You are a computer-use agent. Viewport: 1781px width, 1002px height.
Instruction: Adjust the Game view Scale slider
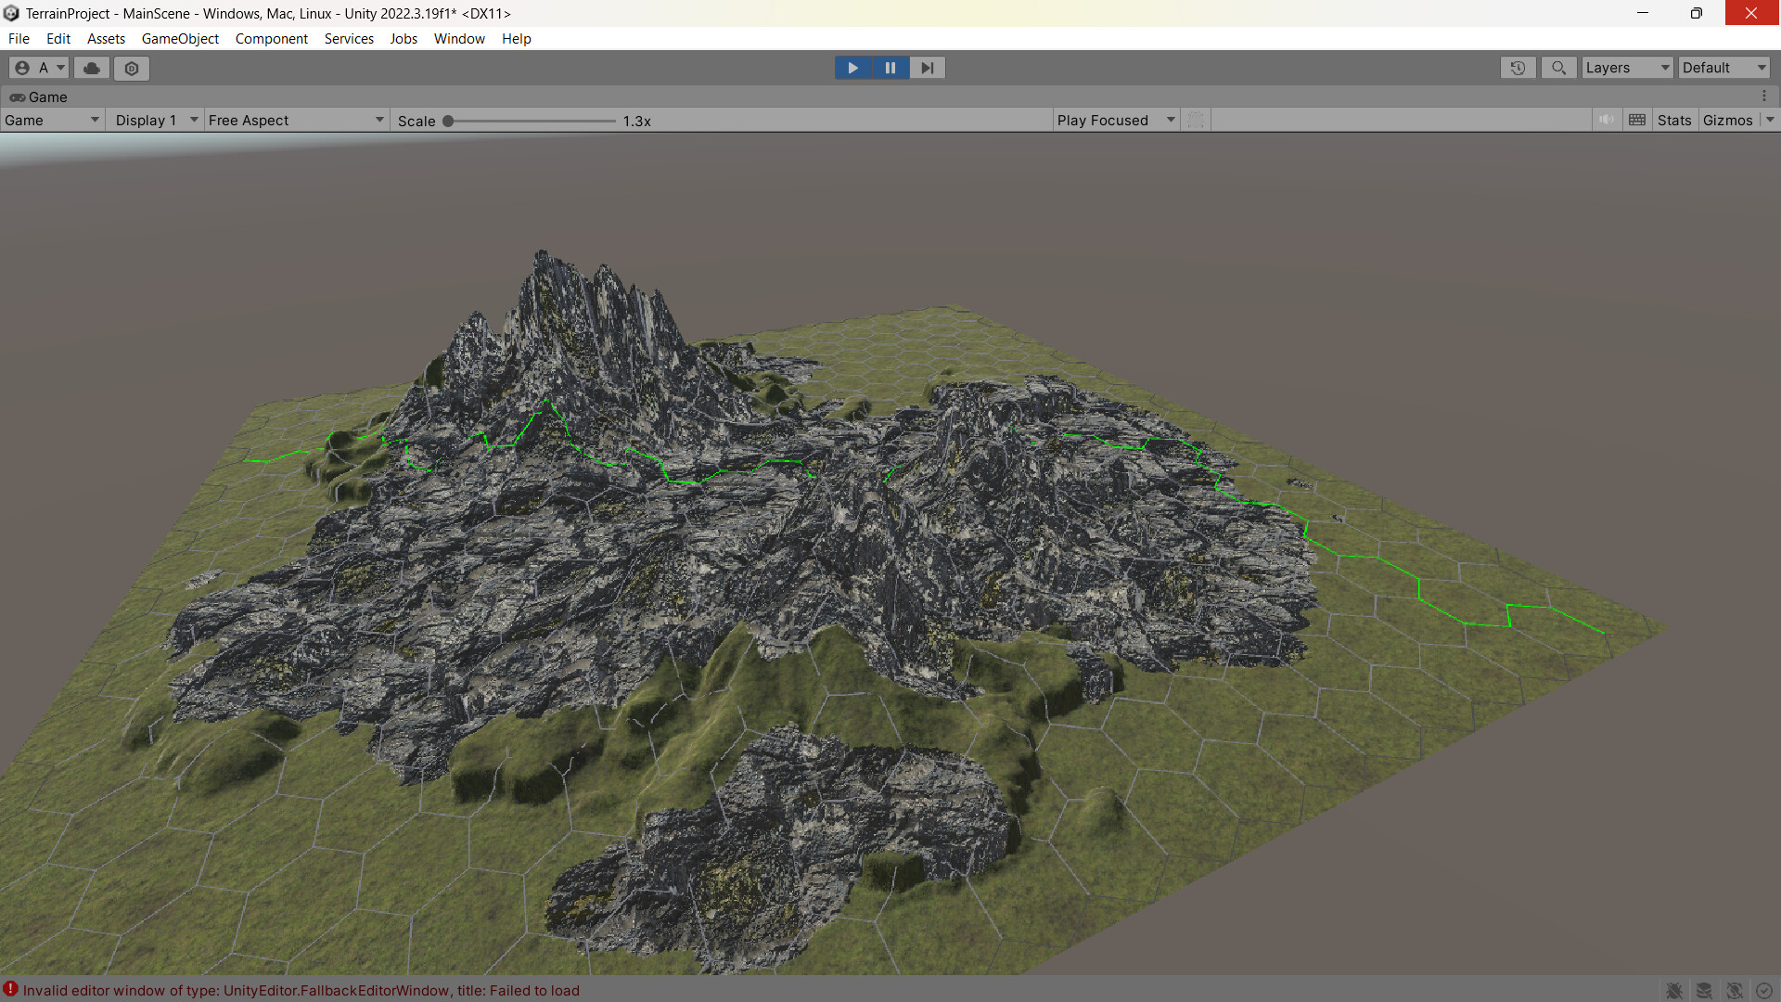pos(449,120)
